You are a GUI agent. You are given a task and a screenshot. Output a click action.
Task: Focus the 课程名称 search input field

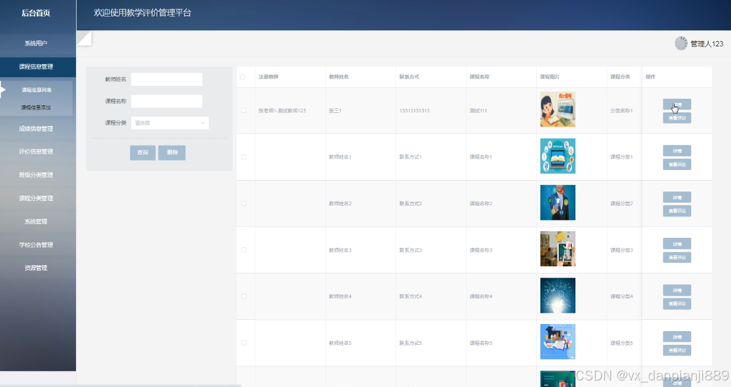click(x=167, y=101)
